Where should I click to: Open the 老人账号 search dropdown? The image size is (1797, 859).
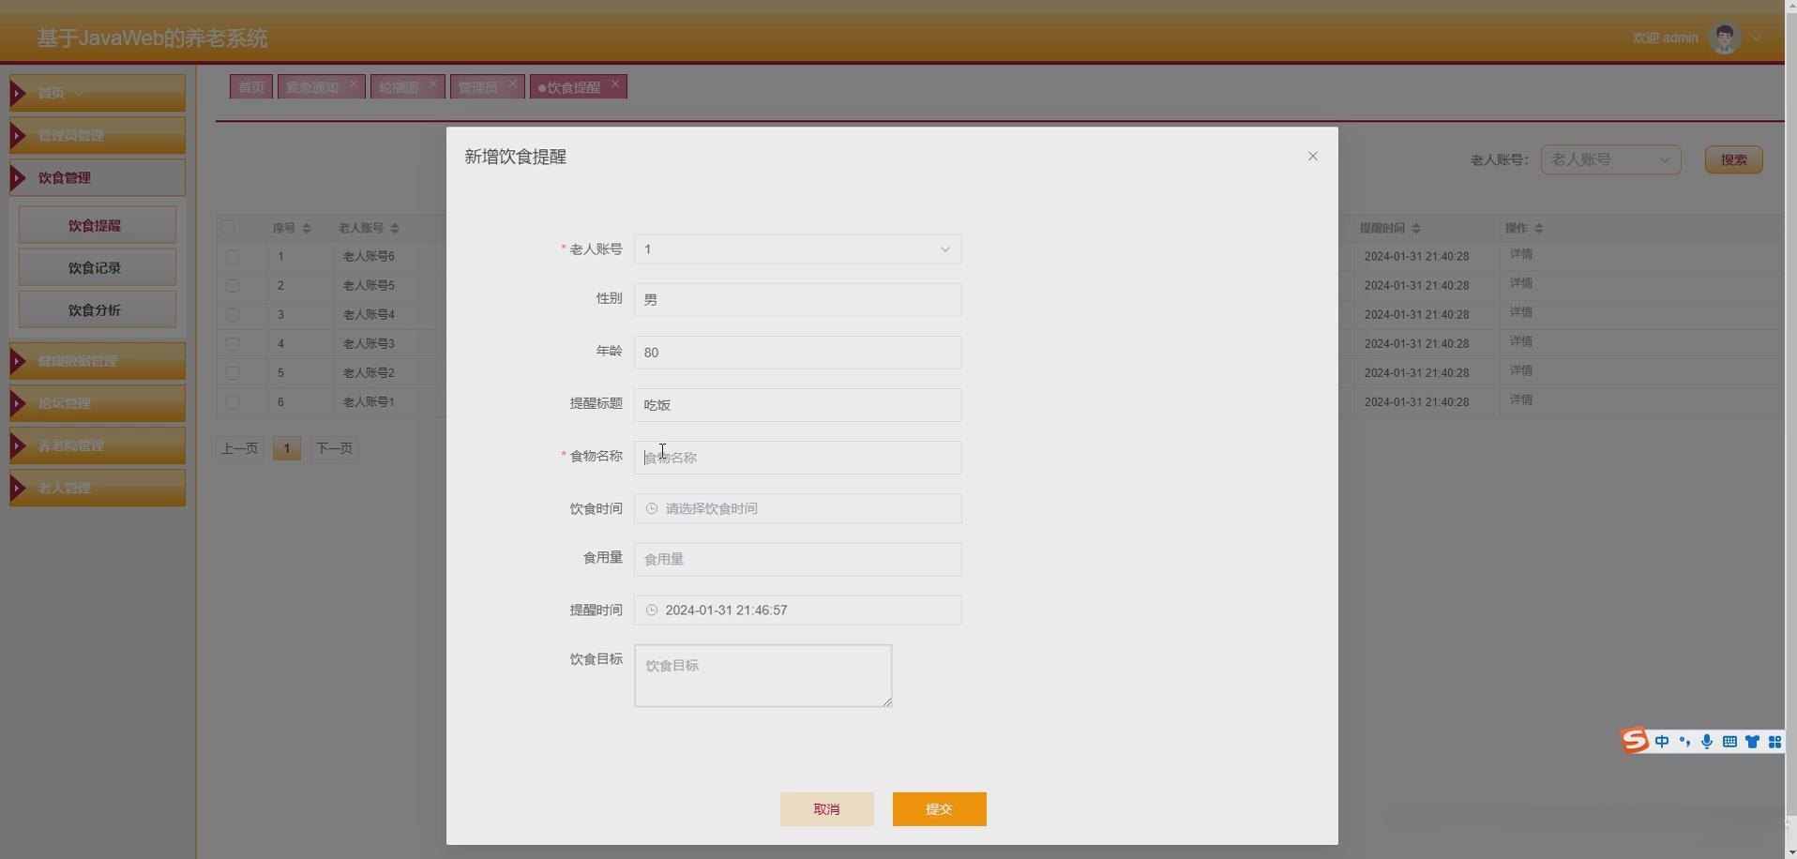tap(1609, 159)
